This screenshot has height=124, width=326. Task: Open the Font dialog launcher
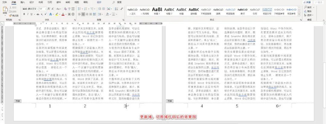(x=75, y=20)
